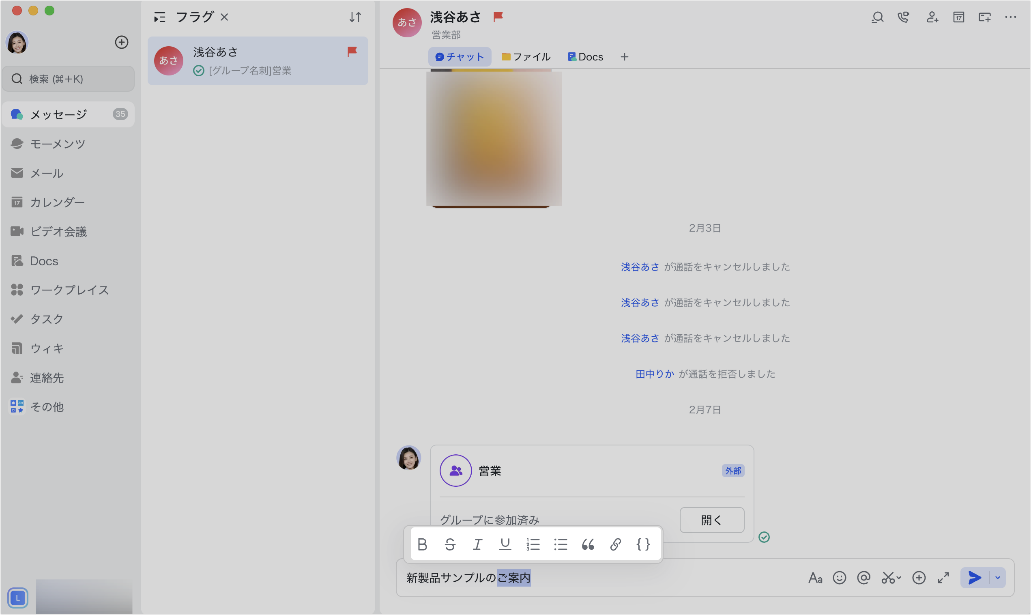1031x615 pixels.
Task: Open chat in a new window icon
Action: pos(984,17)
